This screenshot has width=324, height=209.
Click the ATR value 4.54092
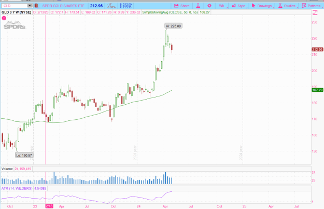40,189
